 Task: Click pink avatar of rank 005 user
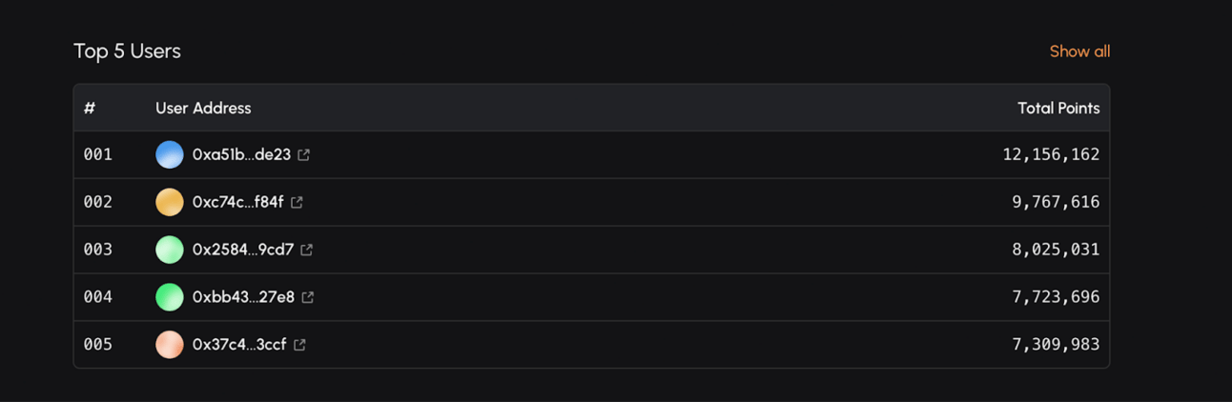click(170, 345)
